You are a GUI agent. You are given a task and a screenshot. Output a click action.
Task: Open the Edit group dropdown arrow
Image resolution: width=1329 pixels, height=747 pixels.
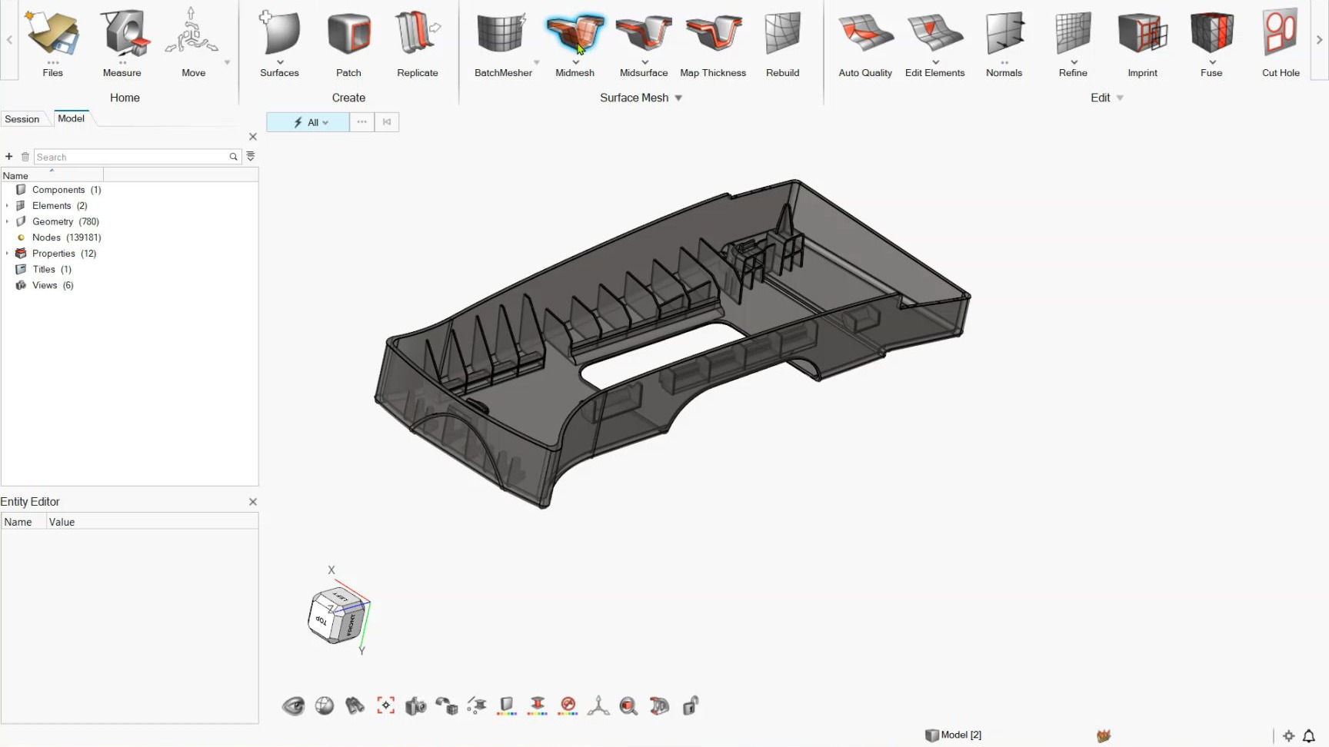tap(1120, 98)
